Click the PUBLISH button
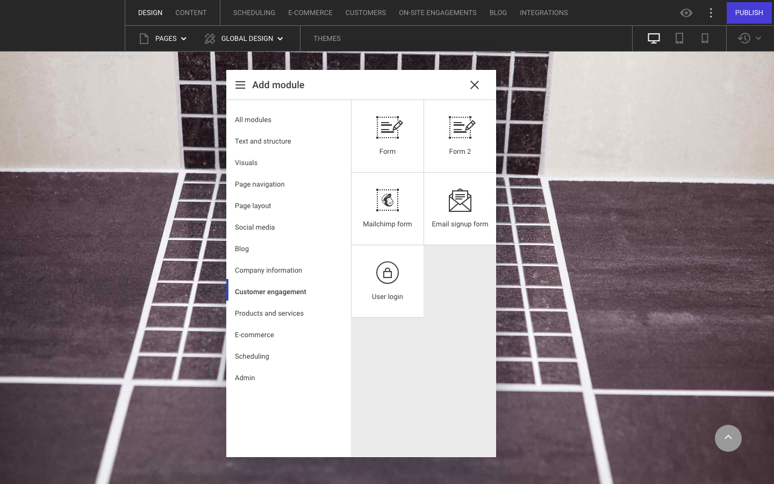The height and width of the screenshot is (484, 774). pyautogui.click(x=749, y=12)
